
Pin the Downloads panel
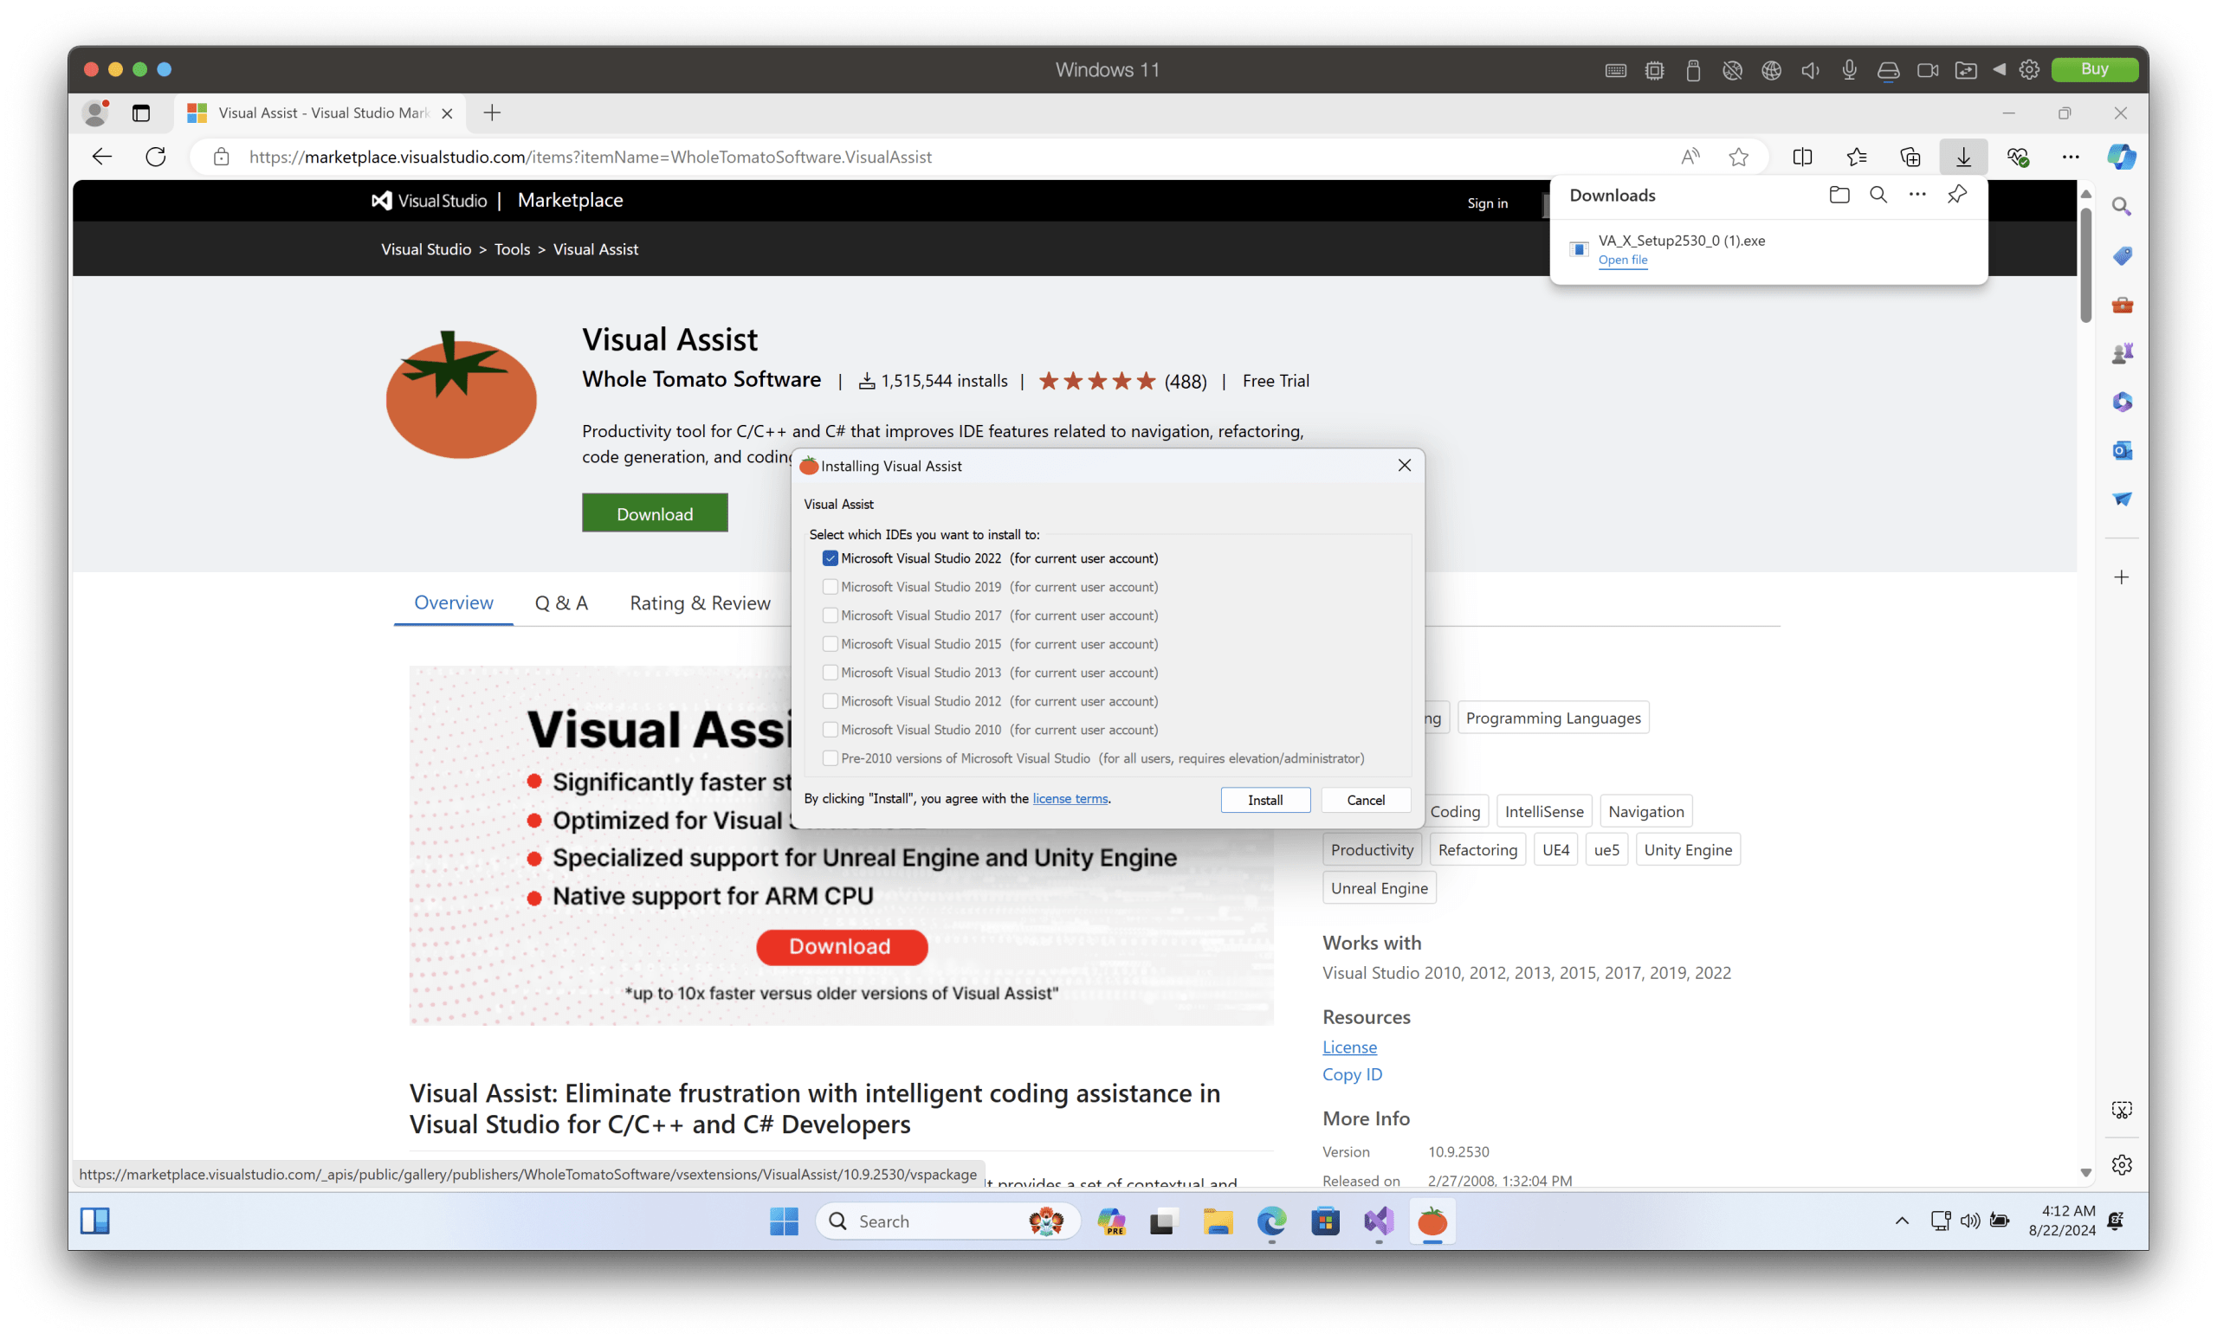pyautogui.click(x=1956, y=195)
